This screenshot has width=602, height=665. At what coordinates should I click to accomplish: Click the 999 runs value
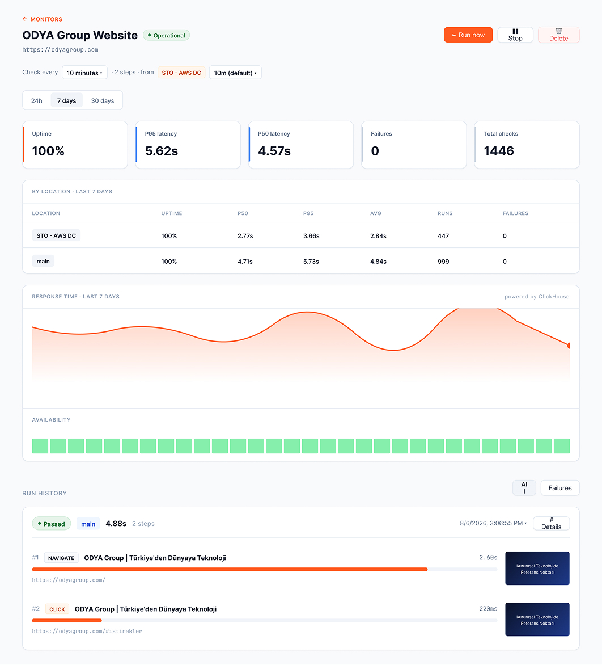click(x=443, y=261)
